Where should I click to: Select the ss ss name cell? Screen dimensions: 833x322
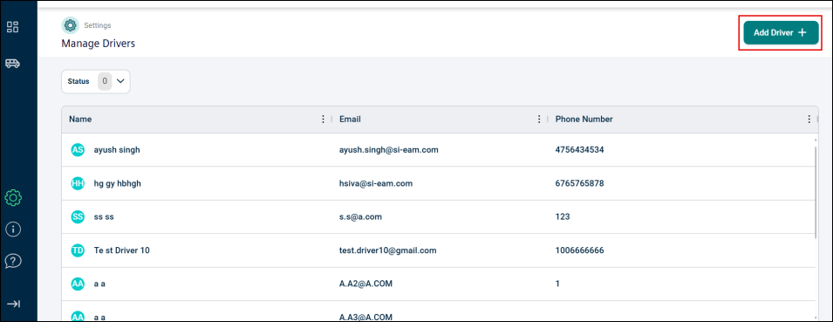[104, 216]
